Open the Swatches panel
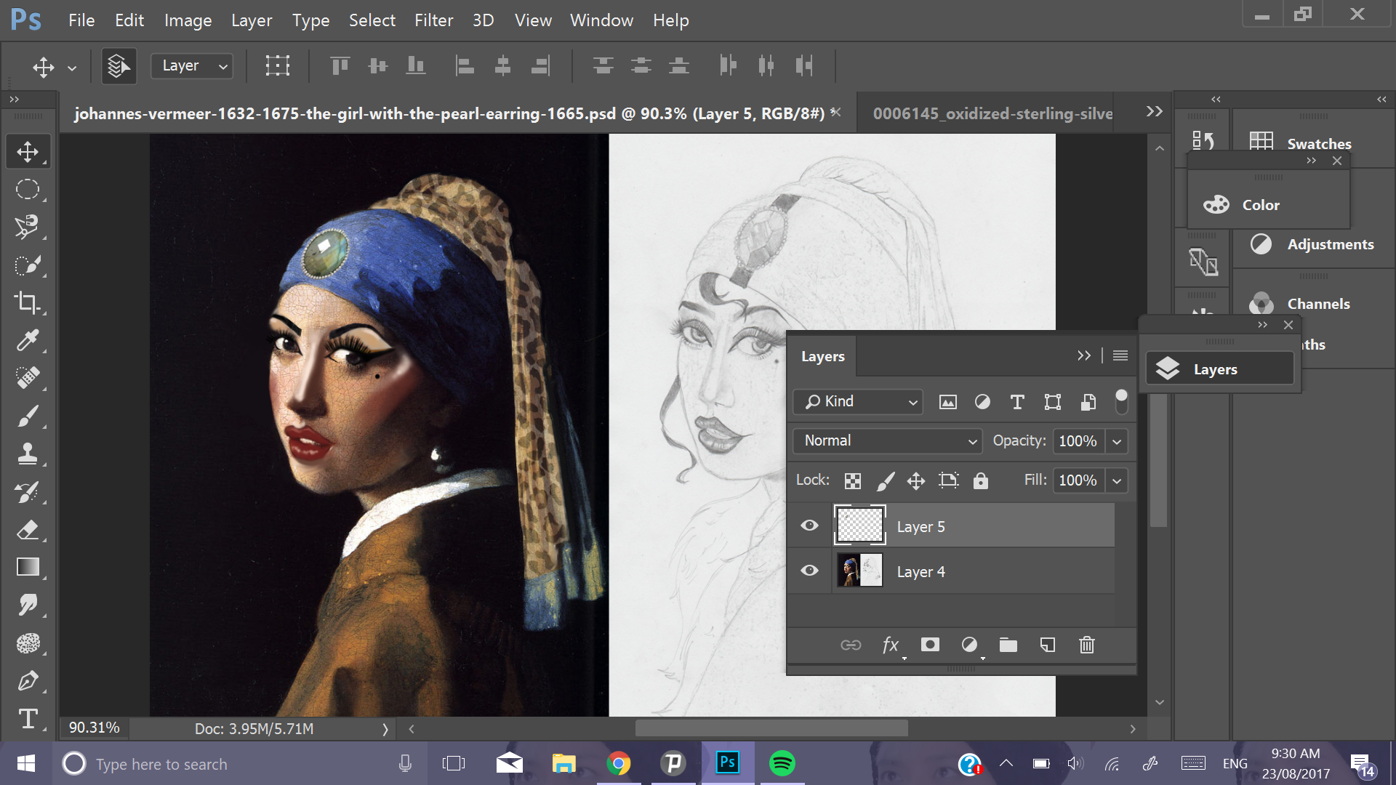The height and width of the screenshot is (785, 1396). coord(1301,143)
